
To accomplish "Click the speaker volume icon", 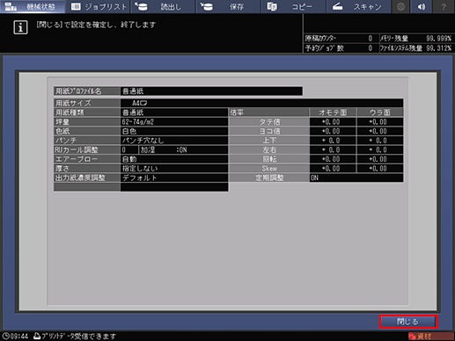I will coord(422,6).
